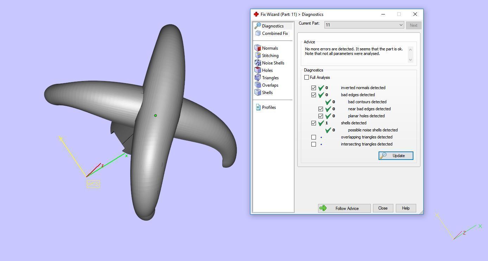Click 'bad contours detected' label
Image resolution: width=488 pixels, height=261 pixels.
click(367, 102)
